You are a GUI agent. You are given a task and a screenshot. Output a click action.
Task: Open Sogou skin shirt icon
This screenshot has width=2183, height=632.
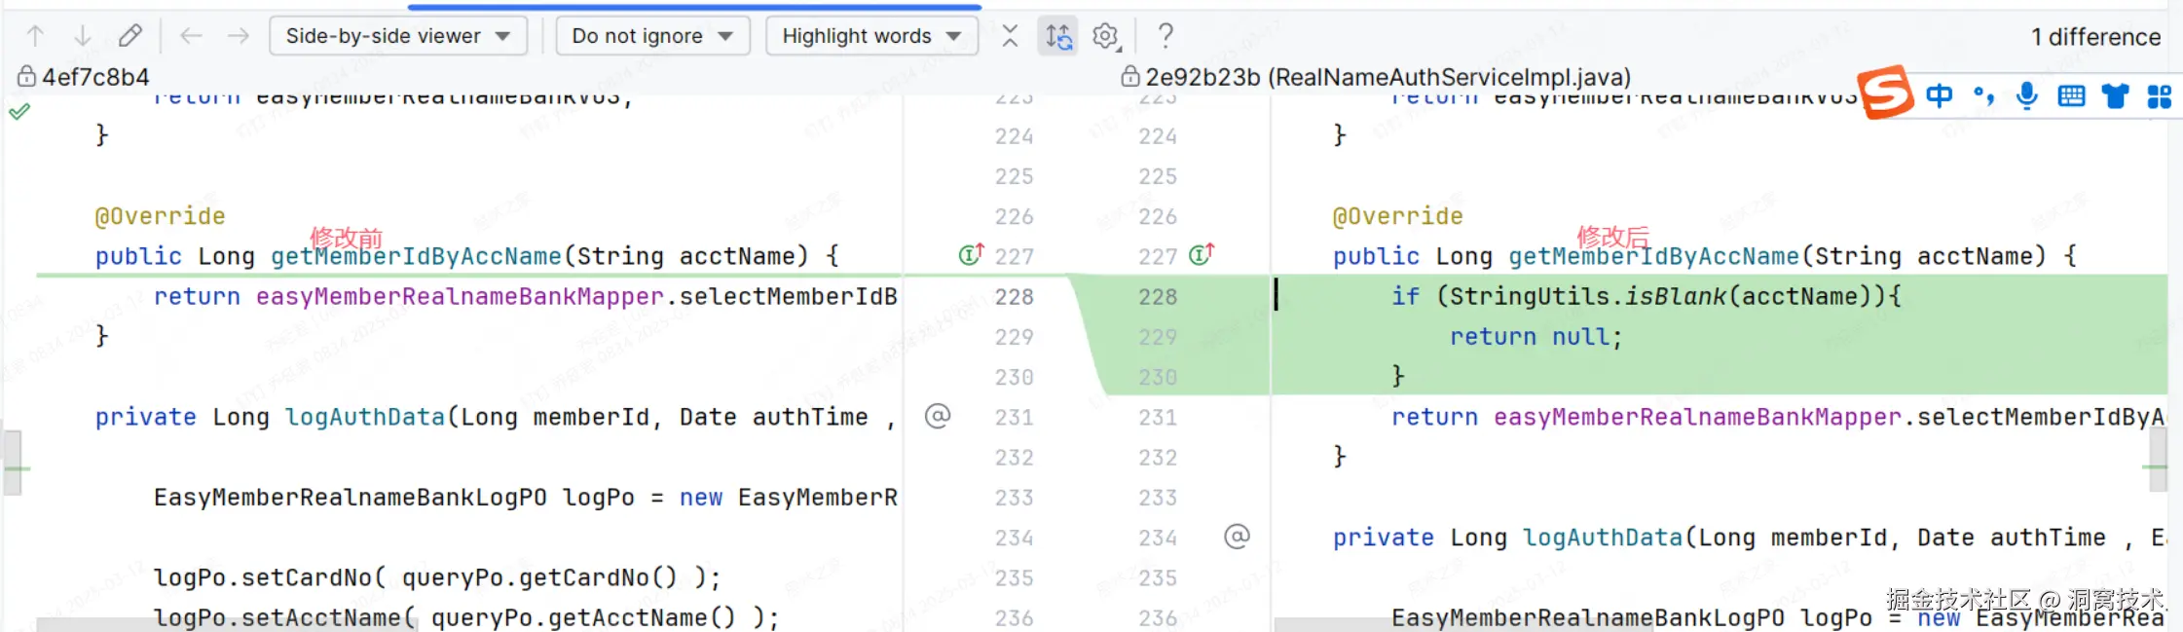[x=2115, y=95]
